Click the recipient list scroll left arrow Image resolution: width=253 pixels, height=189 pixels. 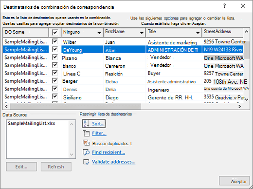6,107
